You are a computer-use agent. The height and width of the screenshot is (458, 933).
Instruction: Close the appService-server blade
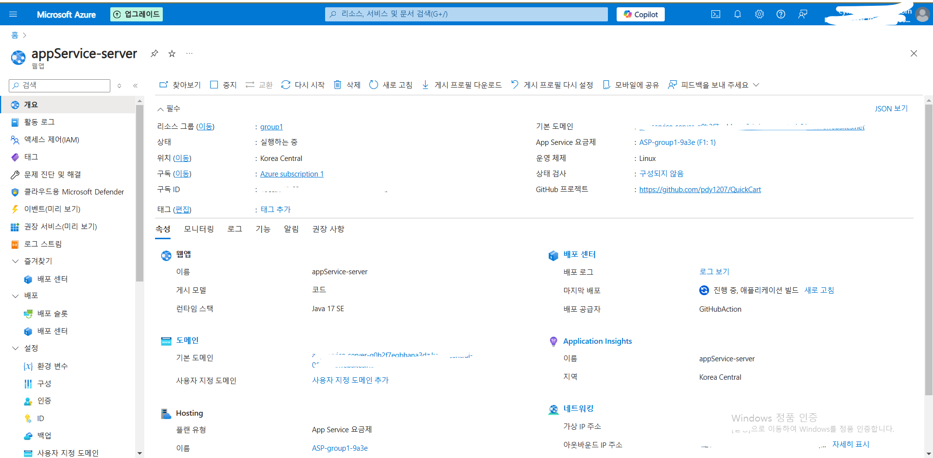pyautogui.click(x=914, y=53)
